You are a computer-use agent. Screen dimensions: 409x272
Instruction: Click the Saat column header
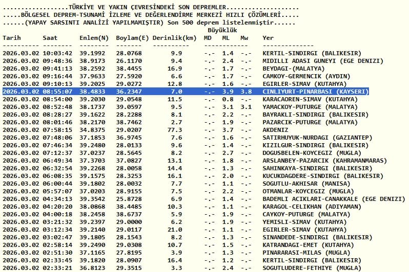(50, 38)
